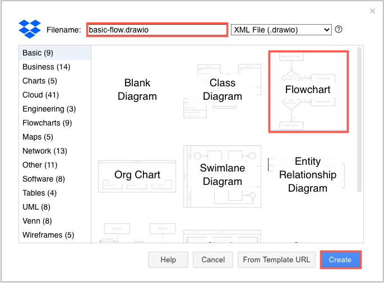The width and height of the screenshot is (384, 283).
Task: Click the filename input field
Action: 157,30
